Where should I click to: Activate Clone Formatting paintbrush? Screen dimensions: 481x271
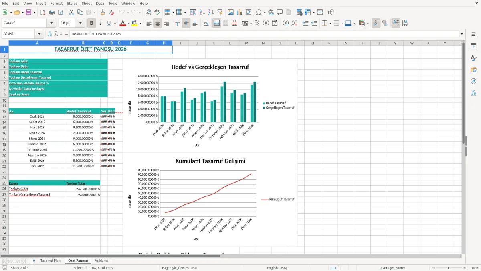pos(103,12)
